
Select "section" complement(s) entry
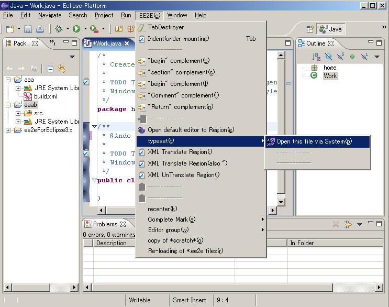pos(201,72)
